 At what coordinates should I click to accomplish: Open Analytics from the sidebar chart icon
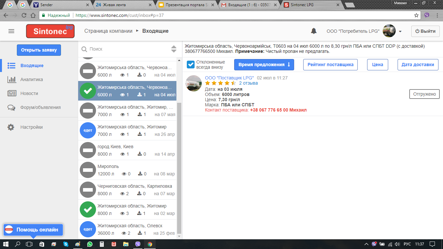coord(12,79)
